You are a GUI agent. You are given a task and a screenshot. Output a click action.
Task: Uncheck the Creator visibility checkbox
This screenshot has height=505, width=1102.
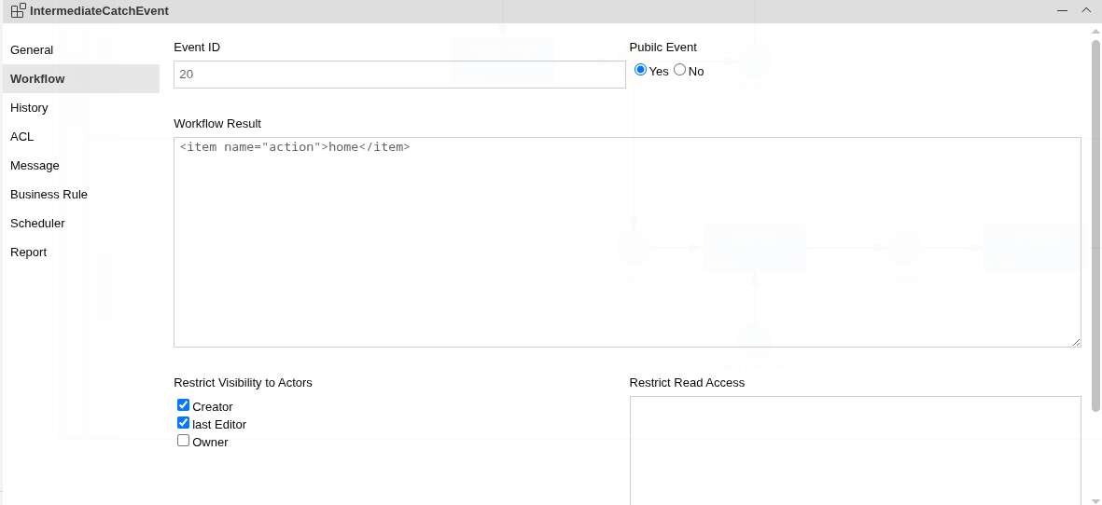pos(184,405)
